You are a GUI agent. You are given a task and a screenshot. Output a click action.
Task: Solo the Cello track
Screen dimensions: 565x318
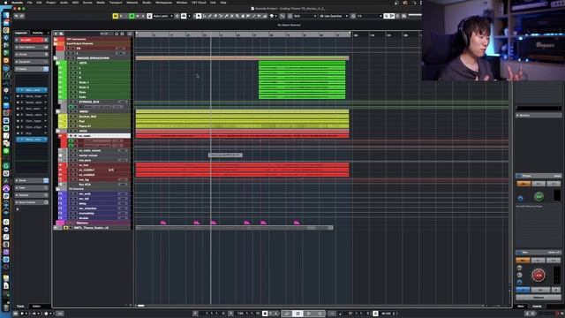point(75,97)
